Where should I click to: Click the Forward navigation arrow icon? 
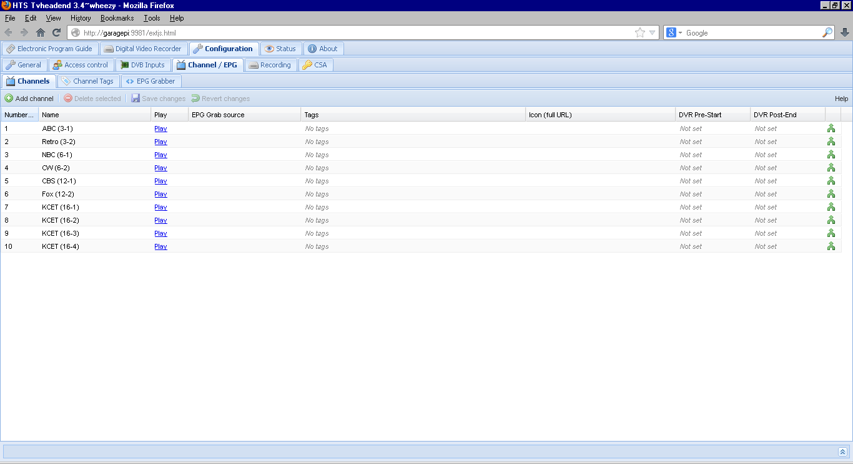(x=24, y=32)
